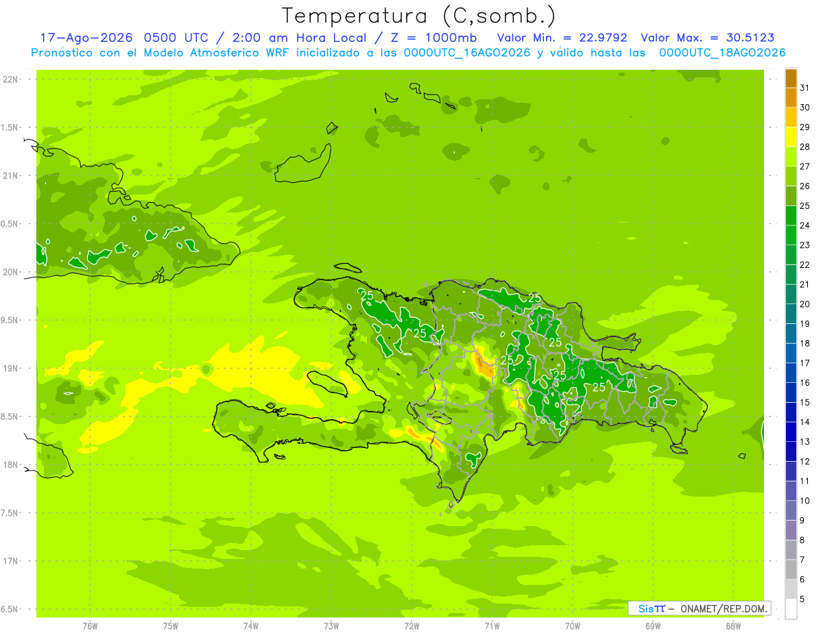Click the "31" colorbar scale label
This screenshot has height=635, width=823.
(x=805, y=88)
